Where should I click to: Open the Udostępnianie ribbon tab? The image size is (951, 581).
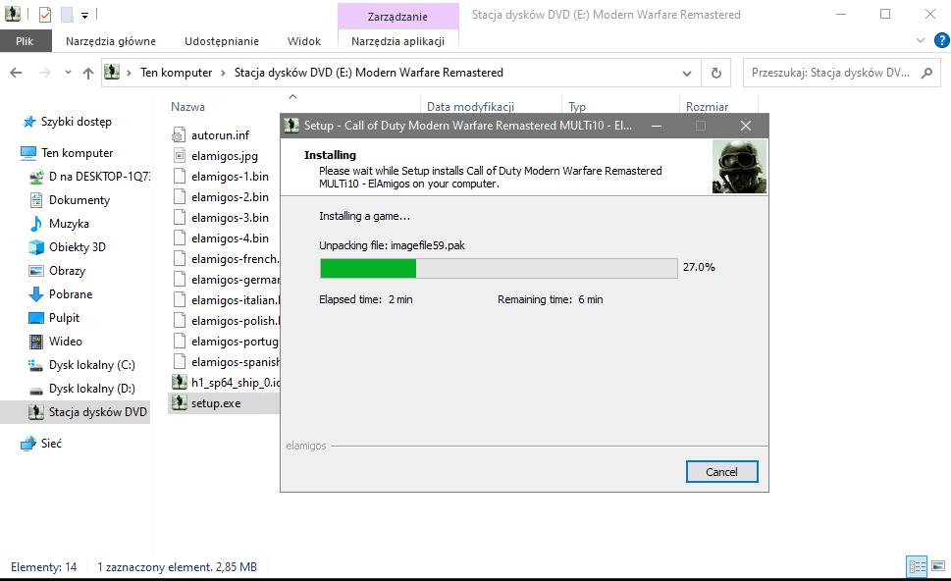click(222, 41)
